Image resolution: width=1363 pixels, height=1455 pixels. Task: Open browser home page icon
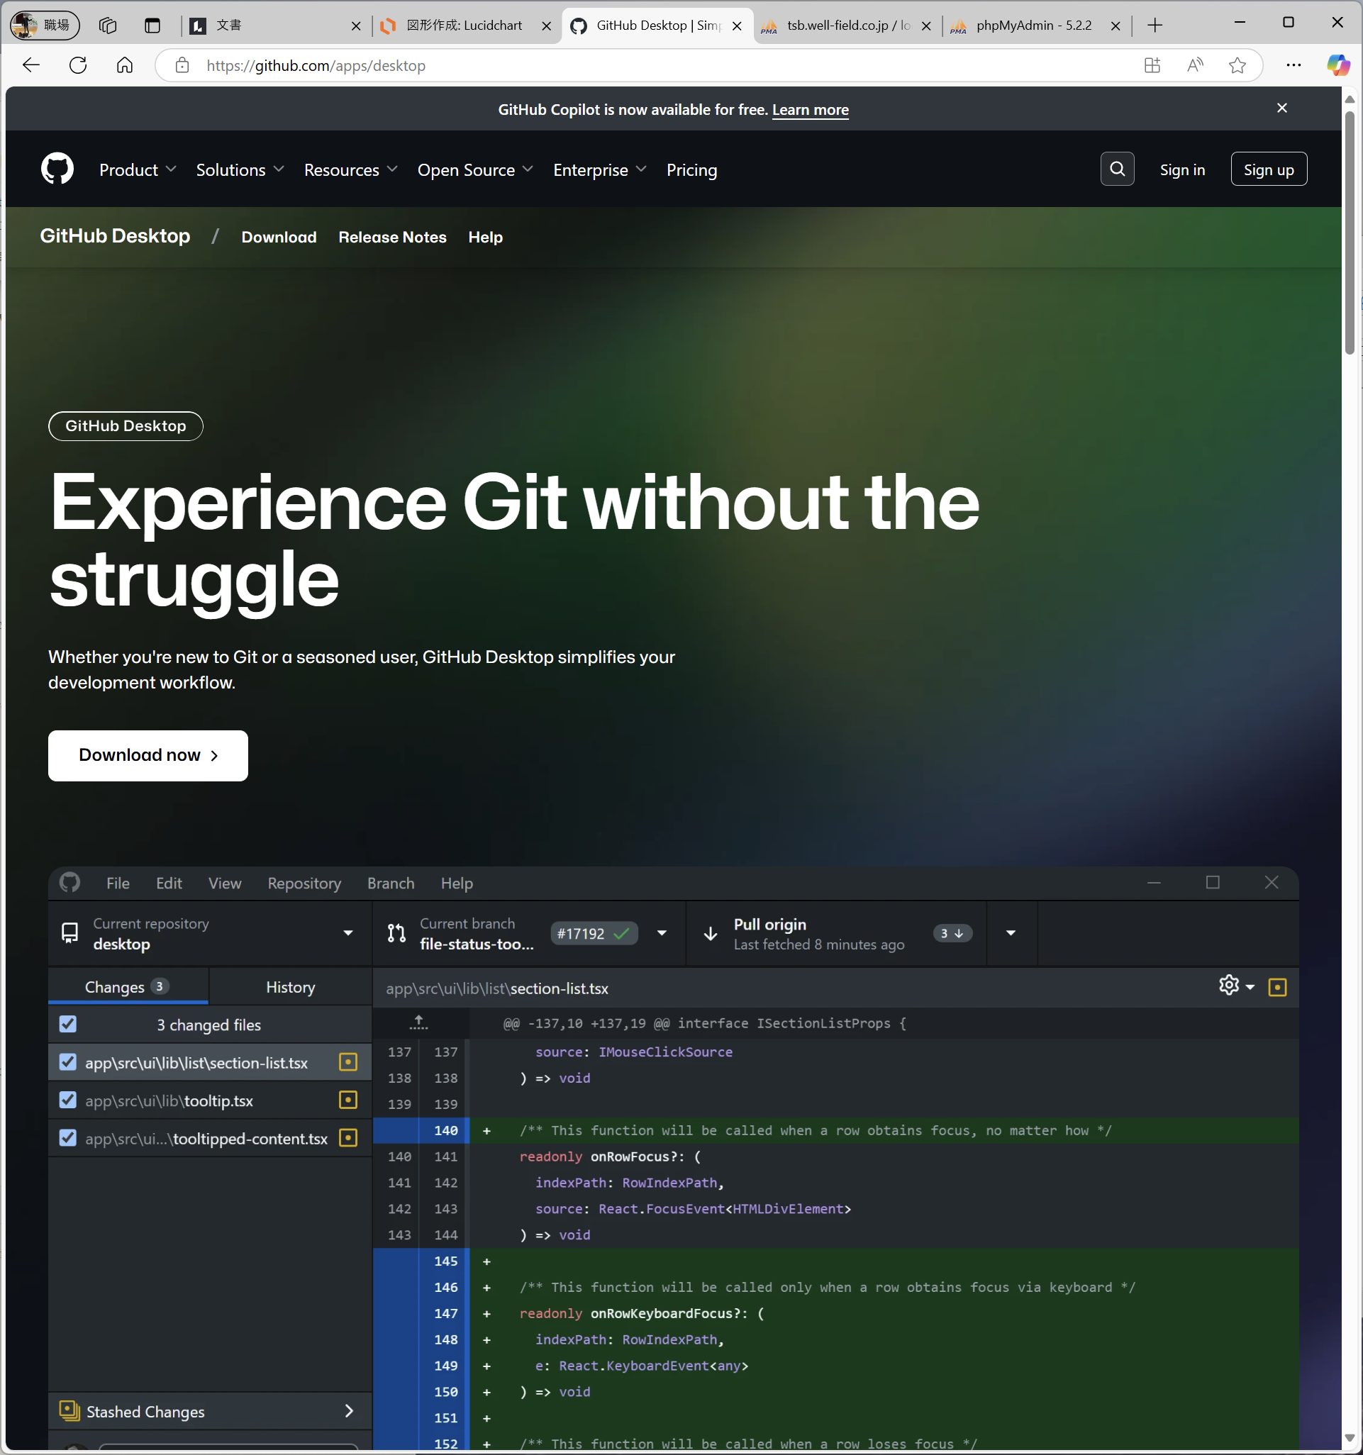pos(126,65)
